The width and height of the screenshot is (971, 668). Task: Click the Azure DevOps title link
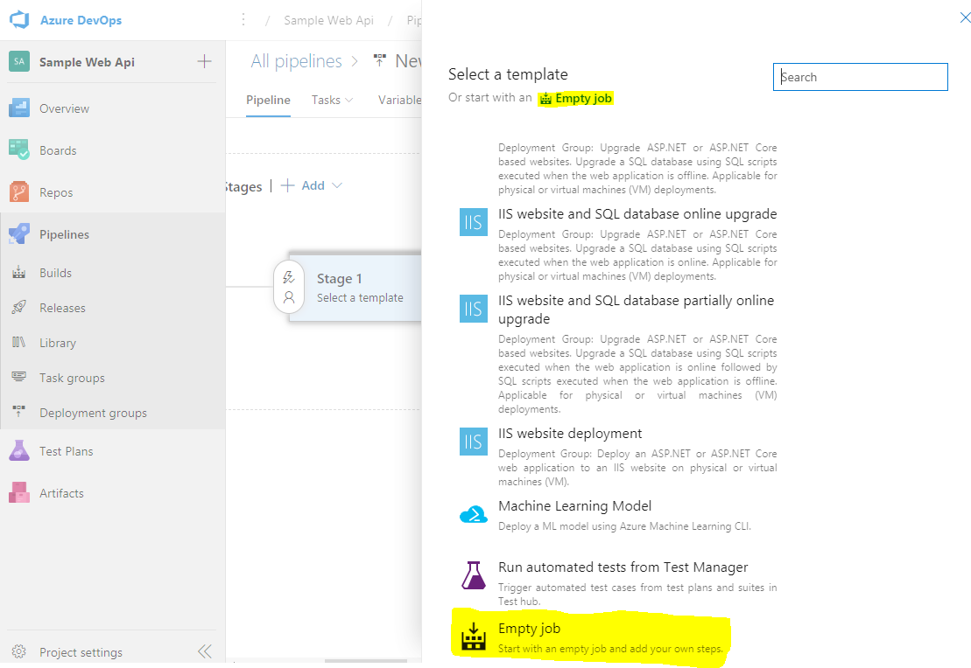click(81, 20)
